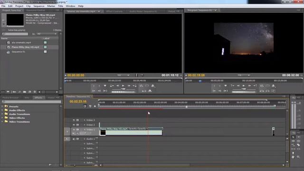Click the Source monitor shuttle slider
This screenshot has height=171, width=304.
pos(123,89)
